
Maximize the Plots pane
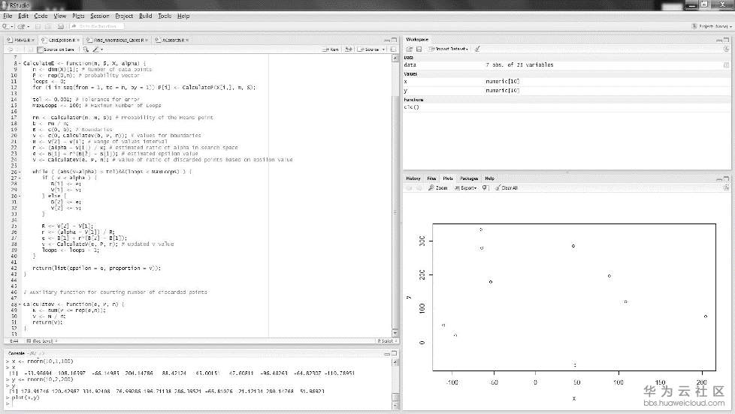point(726,178)
